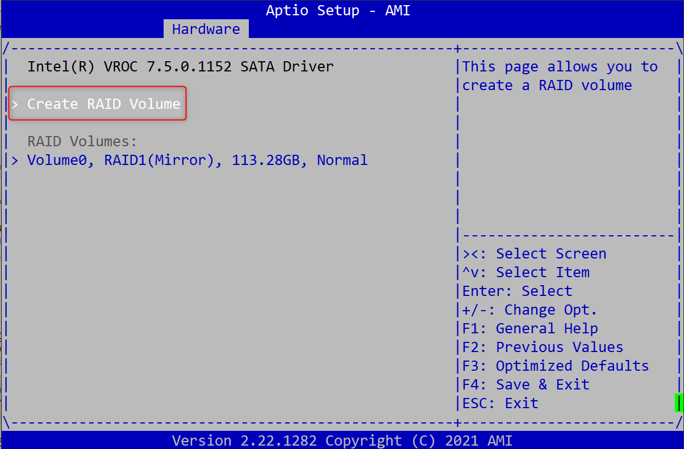684x449 pixels.
Task: Click the green terminal cursor block
Action: pyautogui.click(x=678, y=403)
